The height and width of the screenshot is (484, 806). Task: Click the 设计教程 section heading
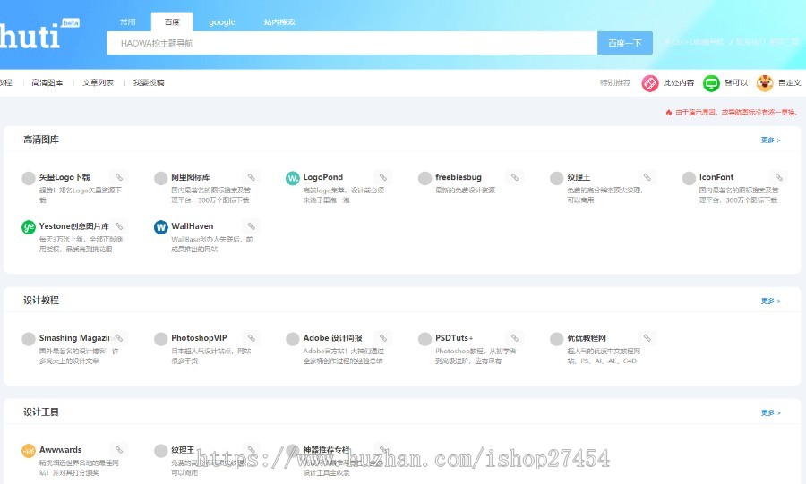(x=41, y=301)
